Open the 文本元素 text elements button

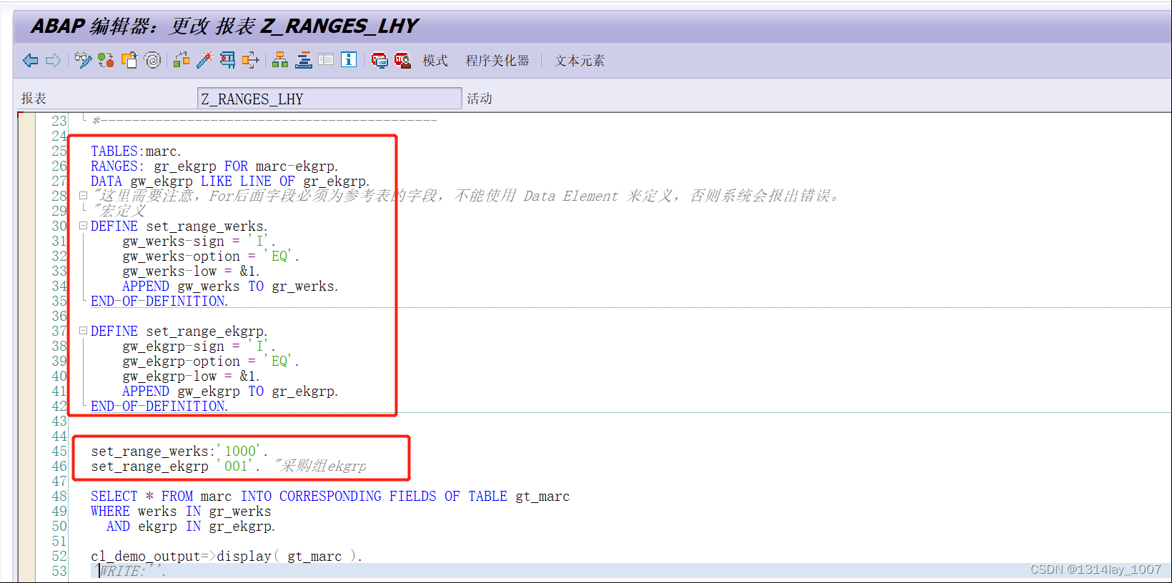[580, 61]
